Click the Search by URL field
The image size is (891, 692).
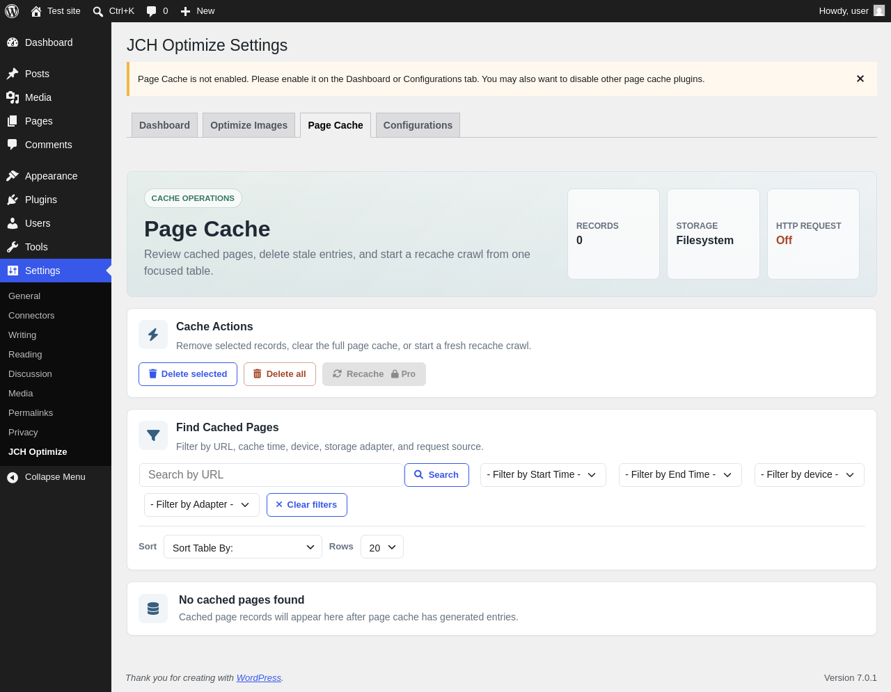272,475
